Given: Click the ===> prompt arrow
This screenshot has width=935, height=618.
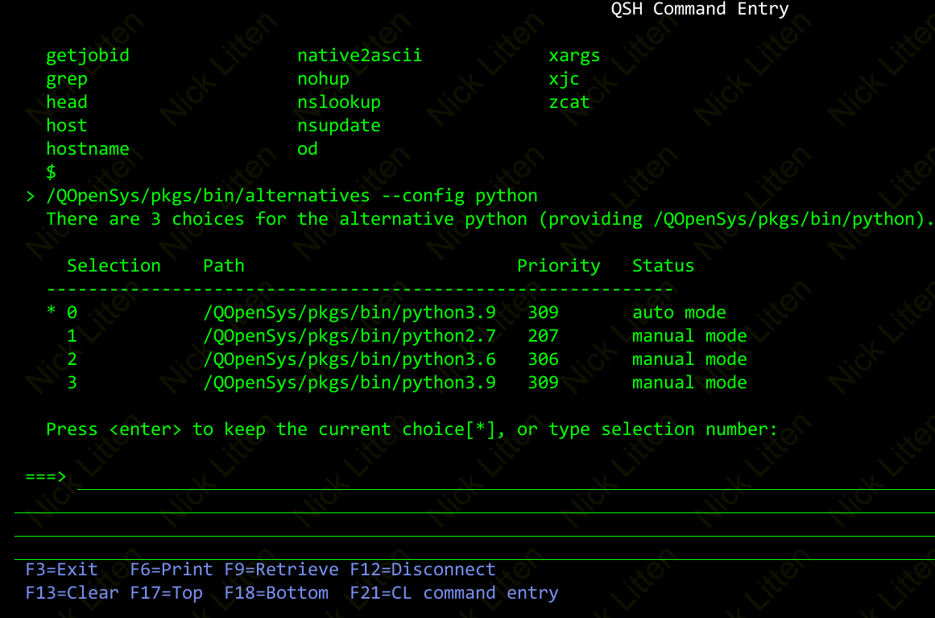Looking at the screenshot, I should pos(46,476).
